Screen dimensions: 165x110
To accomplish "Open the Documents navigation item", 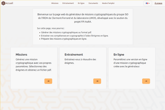I will [x=93, y=3].
